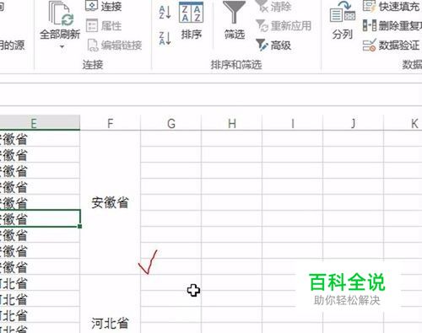Select column E header

point(40,123)
